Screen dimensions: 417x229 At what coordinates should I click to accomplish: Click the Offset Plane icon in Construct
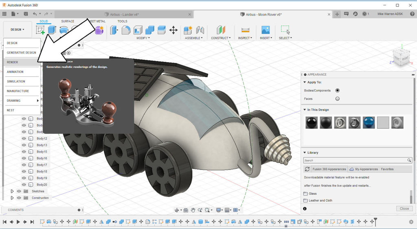[x=220, y=30]
